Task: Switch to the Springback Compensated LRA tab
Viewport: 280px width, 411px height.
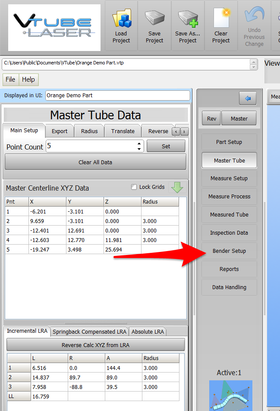Action: [89, 332]
